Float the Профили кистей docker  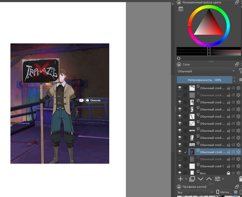point(237,187)
